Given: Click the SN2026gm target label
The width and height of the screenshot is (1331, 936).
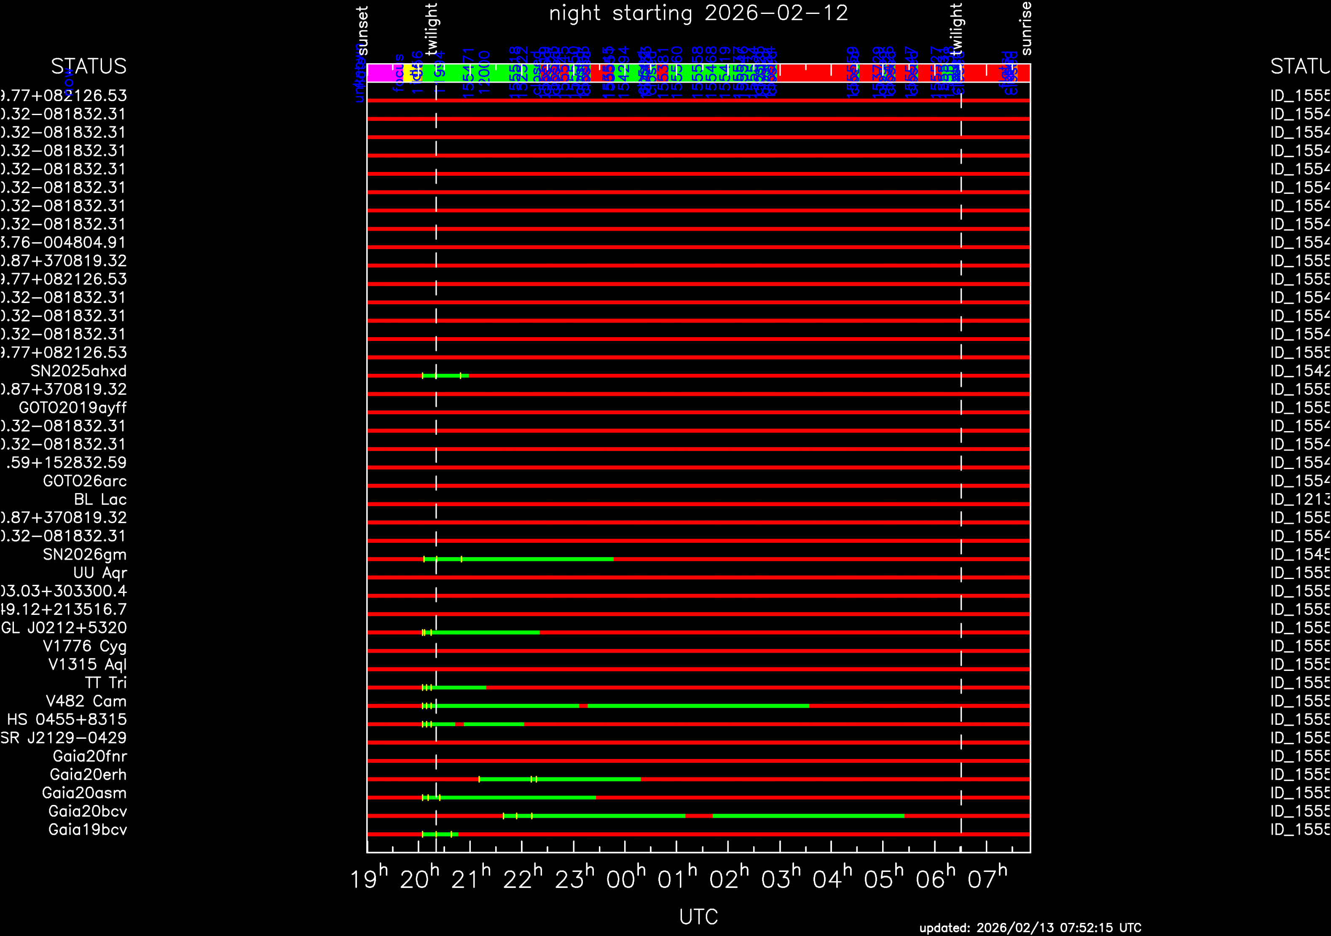Looking at the screenshot, I should click(85, 555).
